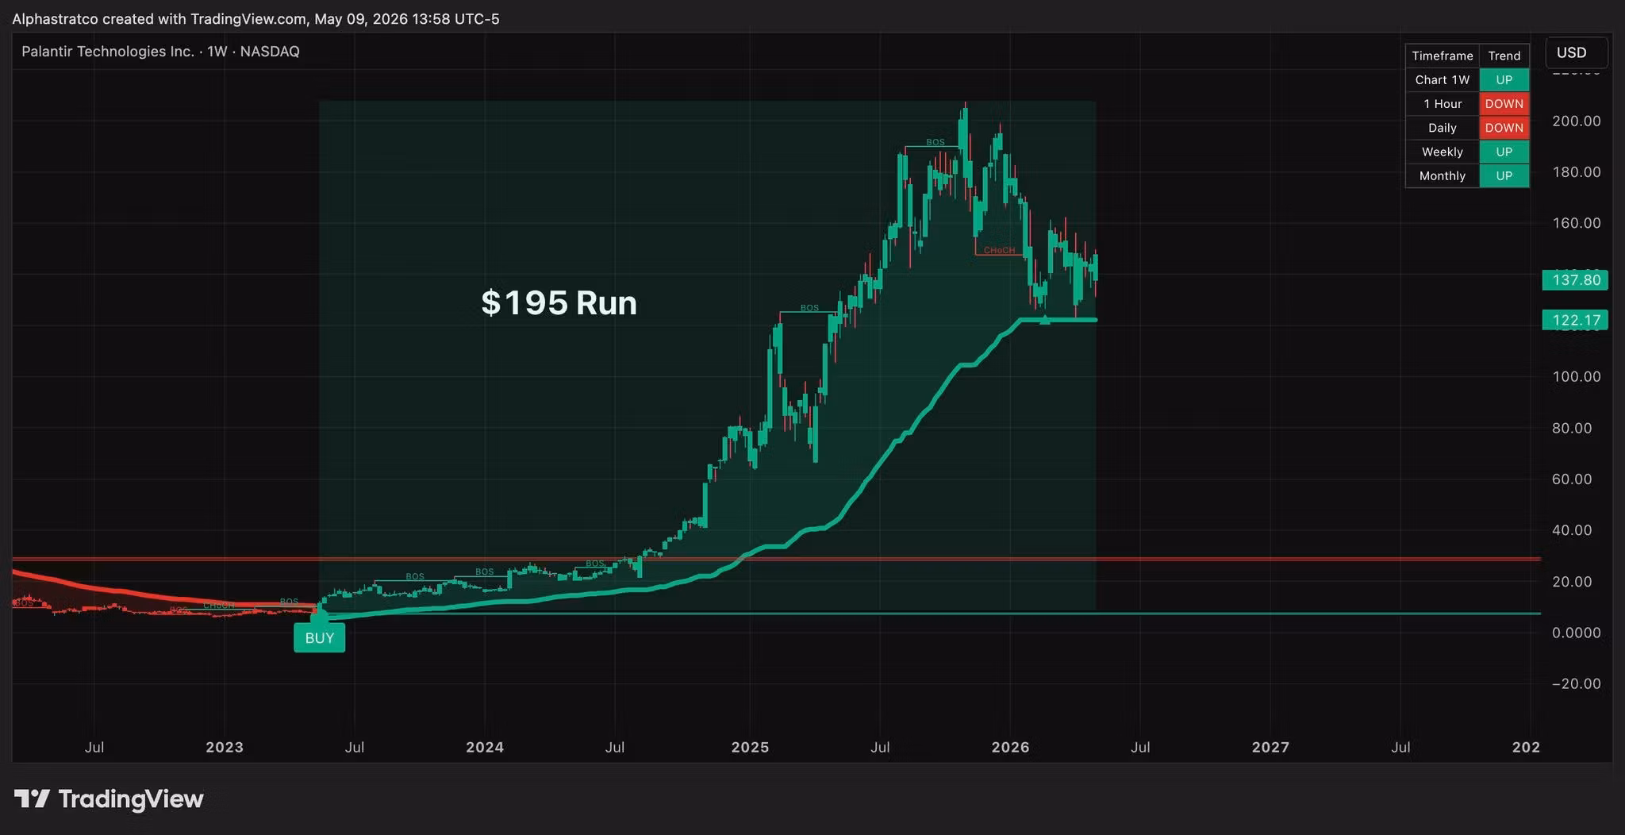Screen dimensions: 1625x835
Task: Click the 0.0000 price axis label
Action: point(1577,633)
